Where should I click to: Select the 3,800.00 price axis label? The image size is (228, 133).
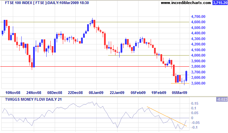coord(198,67)
